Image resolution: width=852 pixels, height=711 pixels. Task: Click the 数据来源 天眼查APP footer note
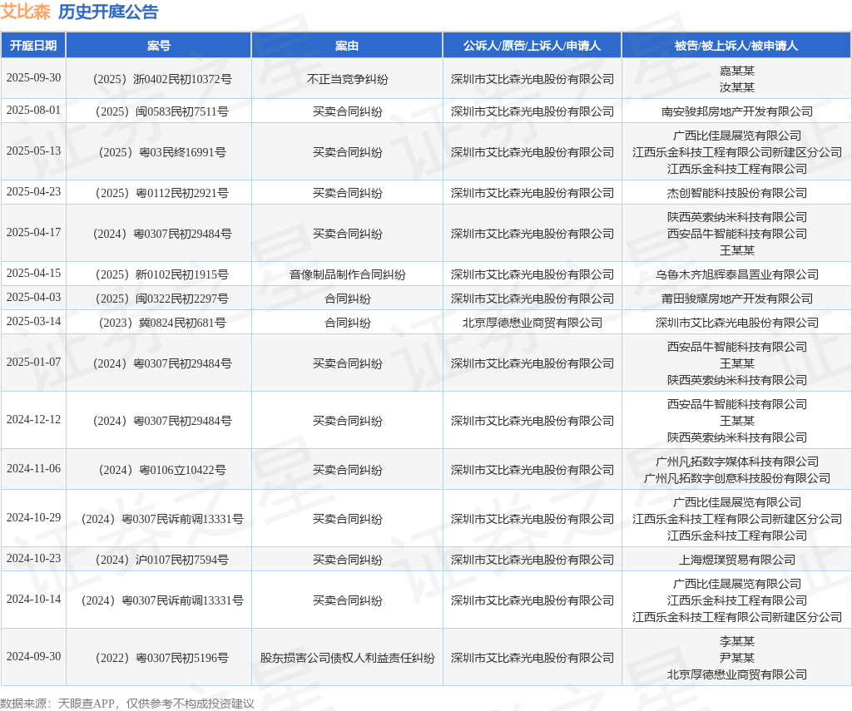[x=127, y=704]
